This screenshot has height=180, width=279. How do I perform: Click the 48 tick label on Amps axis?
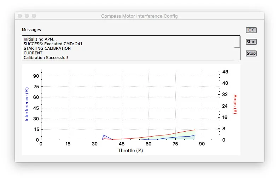click(x=225, y=72)
